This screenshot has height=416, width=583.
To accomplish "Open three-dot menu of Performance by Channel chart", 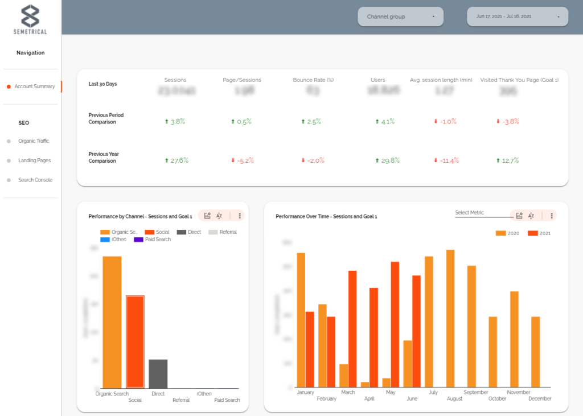I will pos(240,216).
